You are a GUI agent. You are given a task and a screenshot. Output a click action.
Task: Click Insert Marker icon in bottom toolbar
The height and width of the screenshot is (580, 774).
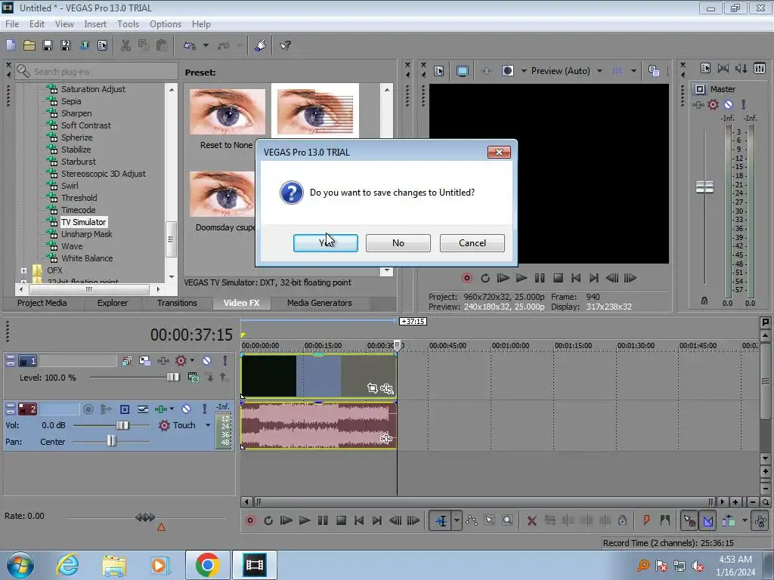[x=646, y=520]
